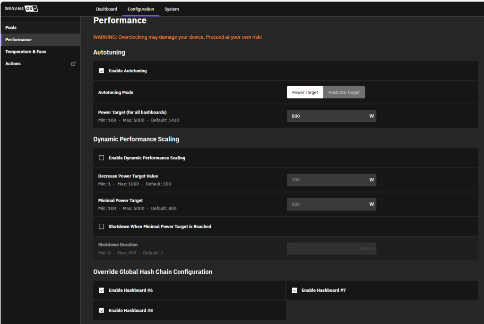
Task: Open the Dashboard tab
Action: point(106,9)
